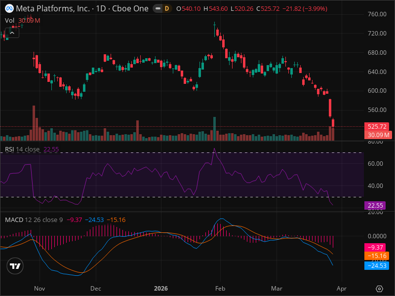The width and height of the screenshot is (395, 296).
Task: Select the MACD 12 26 close 9 legend
Action: click(x=34, y=220)
